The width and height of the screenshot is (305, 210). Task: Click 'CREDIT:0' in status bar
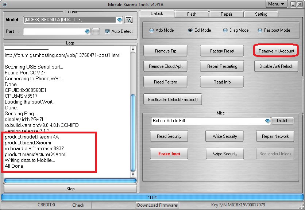(46, 205)
